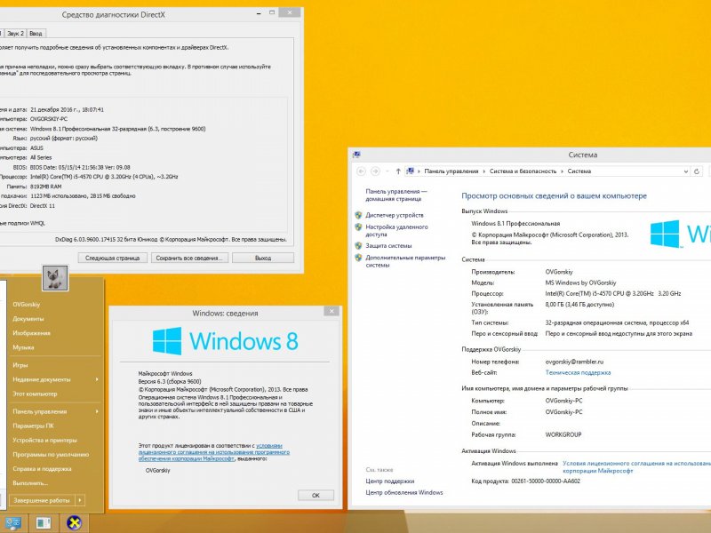Go to Панель управления — домашняя страница
Image resolution: width=711 pixels, height=533 pixels.
[x=396, y=195]
